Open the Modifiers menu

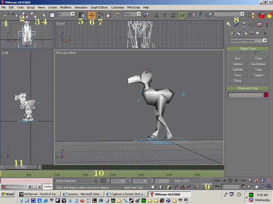click(x=66, y=7)
